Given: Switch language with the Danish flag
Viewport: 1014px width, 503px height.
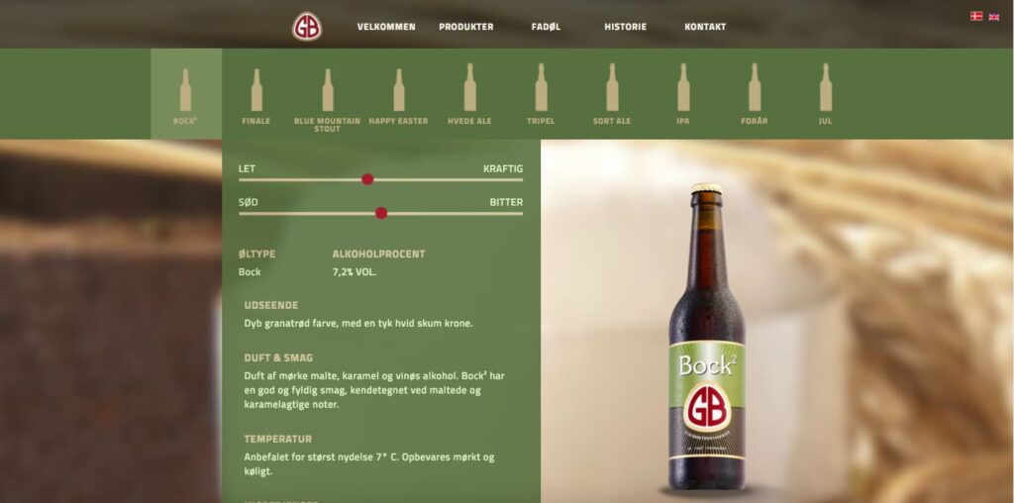Looking at the screenshot, I should click(976, 16).
